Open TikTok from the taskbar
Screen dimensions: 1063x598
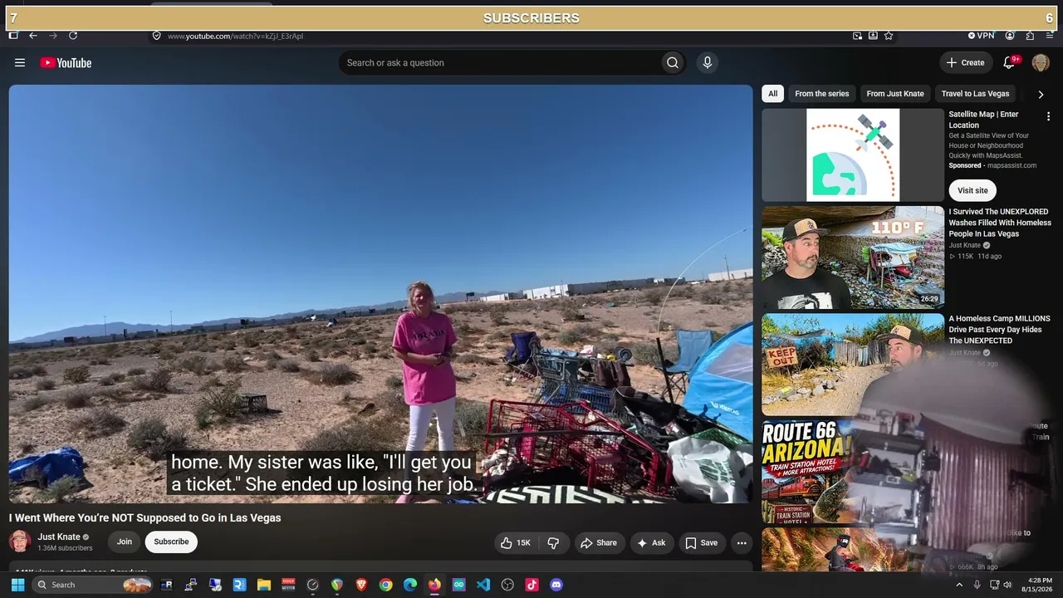tap(532, 585)
